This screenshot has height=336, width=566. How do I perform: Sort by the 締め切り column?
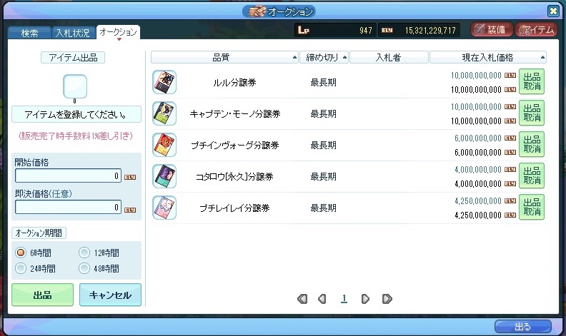324,57
